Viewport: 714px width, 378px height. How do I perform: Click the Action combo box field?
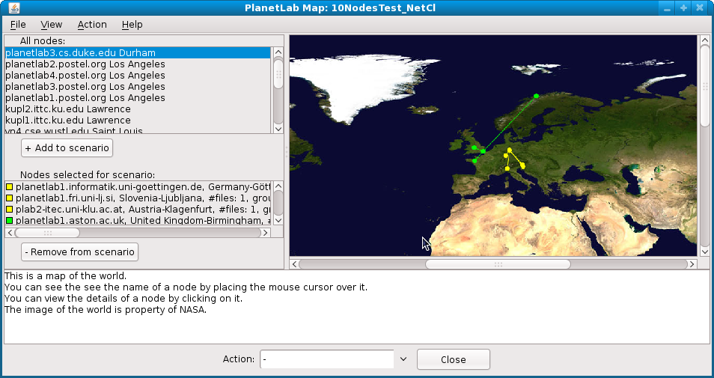click(326, 359)
